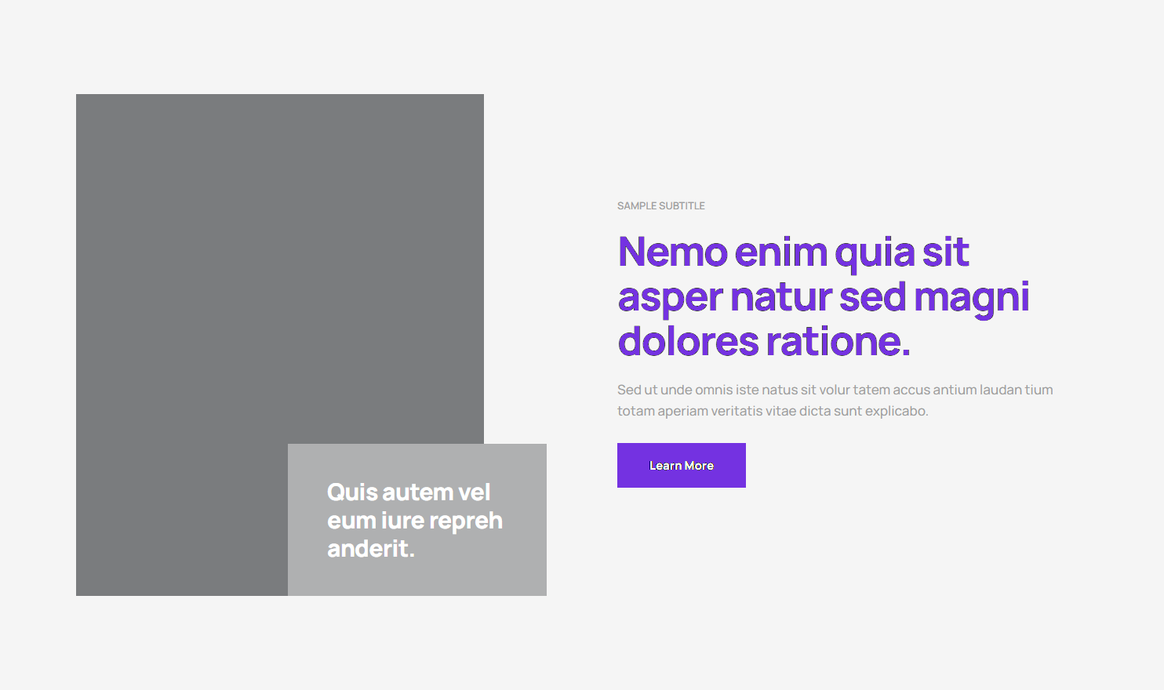Image resolution: width=1164 pixels, height=690 pixels.
Task: Click caption line 'Quis autem vel'
Action: [408, 492]
